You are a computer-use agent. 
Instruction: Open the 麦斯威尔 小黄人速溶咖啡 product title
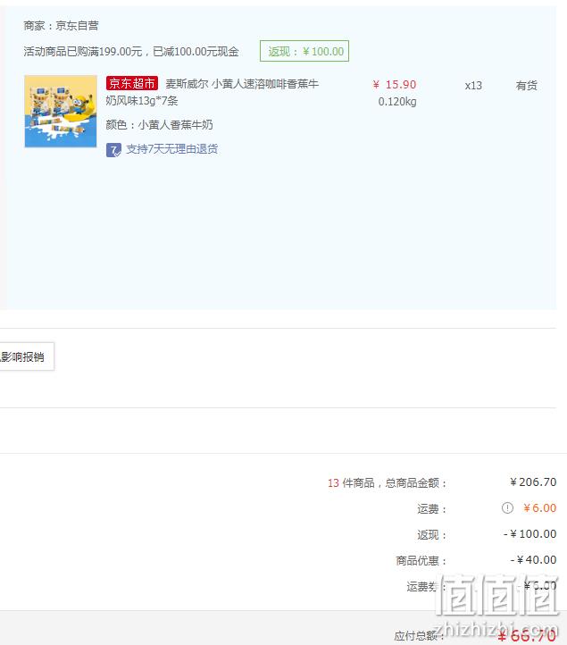click(213, 92)
